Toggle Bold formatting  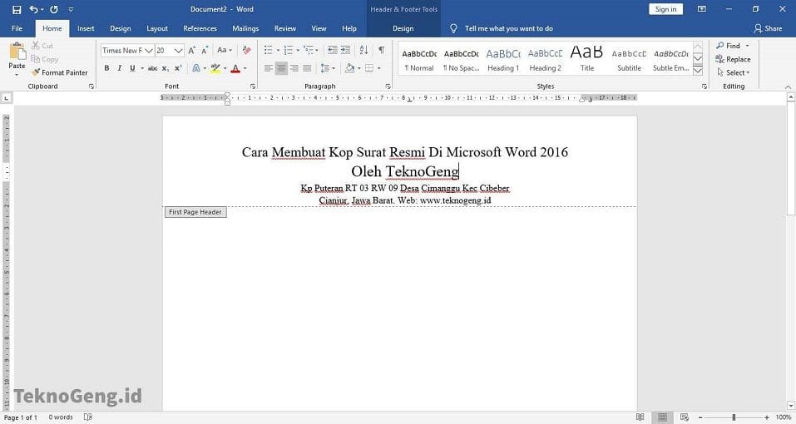pos(106,68)
